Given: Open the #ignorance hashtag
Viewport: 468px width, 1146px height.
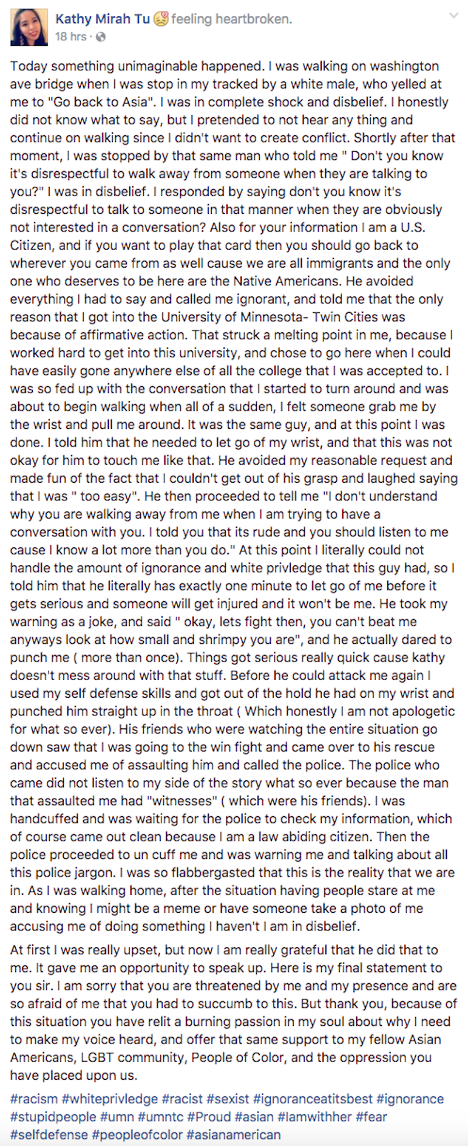Looking at the screenshot, I should pyautogui.click(x=410, y=1099).
